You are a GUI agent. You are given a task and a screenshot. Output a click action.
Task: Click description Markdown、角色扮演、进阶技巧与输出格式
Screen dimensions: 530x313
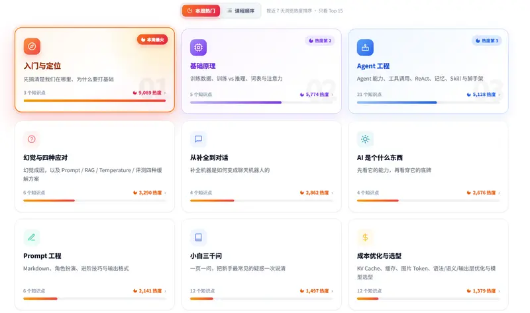[76, 269]
